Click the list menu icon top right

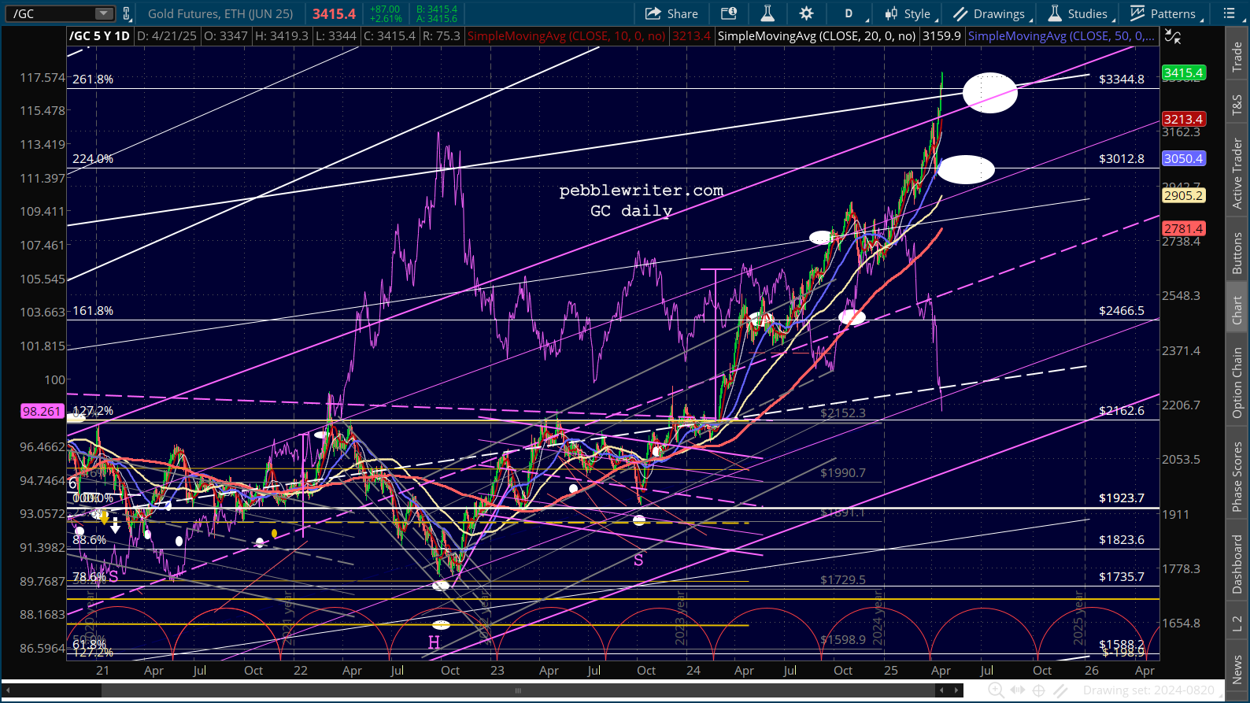pos(1230,13)
